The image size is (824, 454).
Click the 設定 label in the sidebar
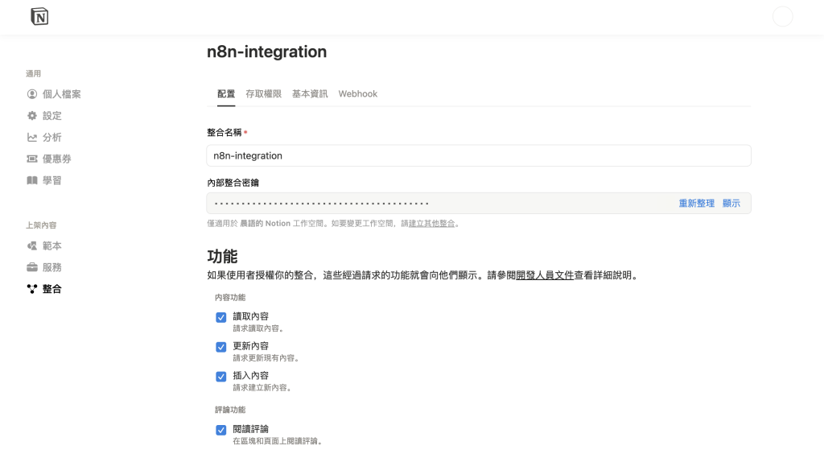point(52,116)
